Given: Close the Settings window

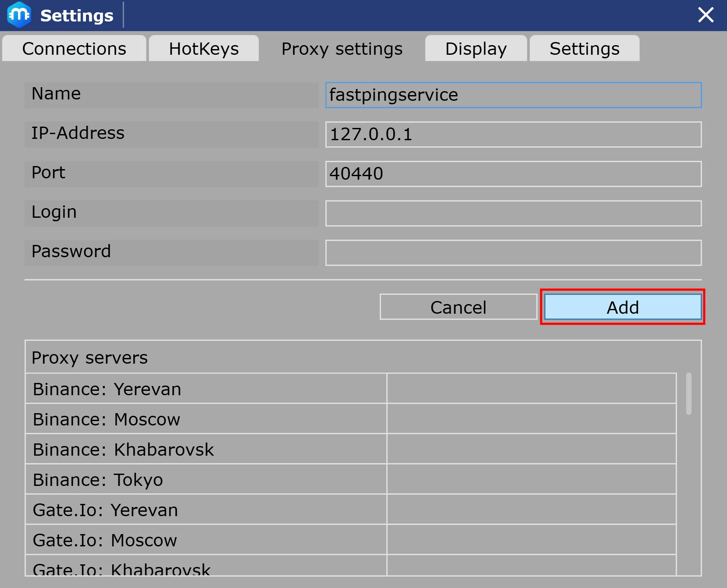Looking at the screenshot, I should [706, 15].
